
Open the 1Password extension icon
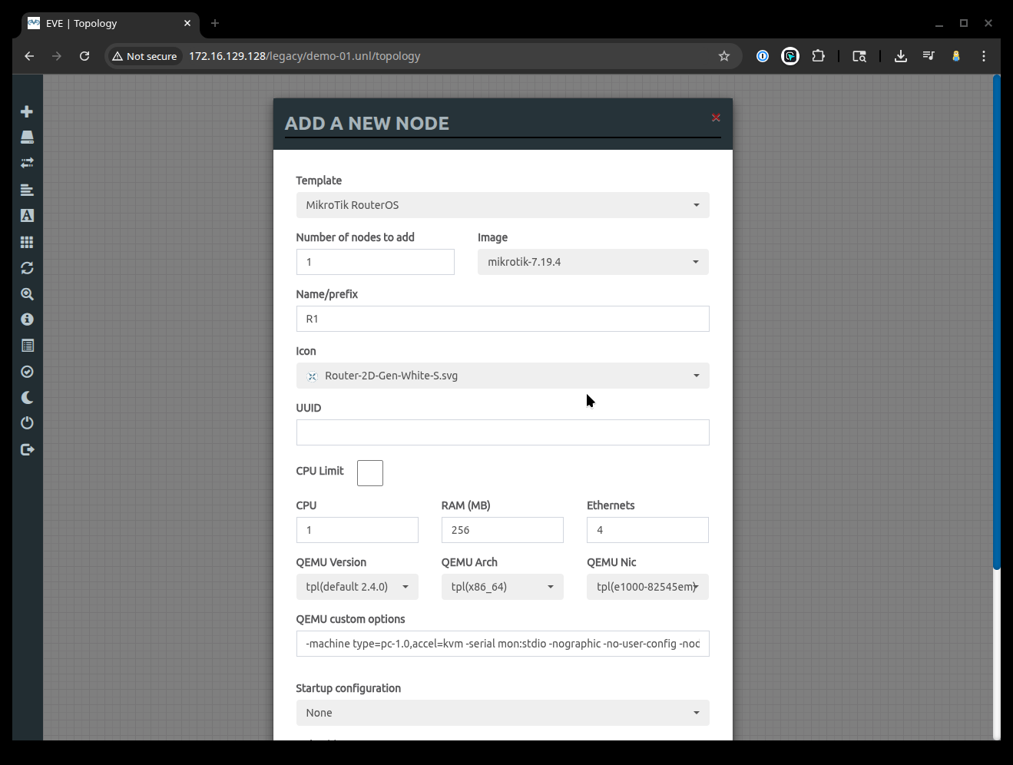(x=763, y=56)
